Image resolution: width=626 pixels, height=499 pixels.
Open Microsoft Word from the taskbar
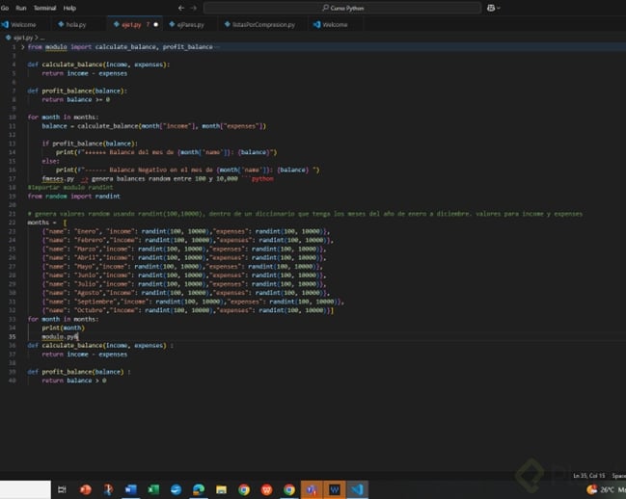(x=130, y=489)
